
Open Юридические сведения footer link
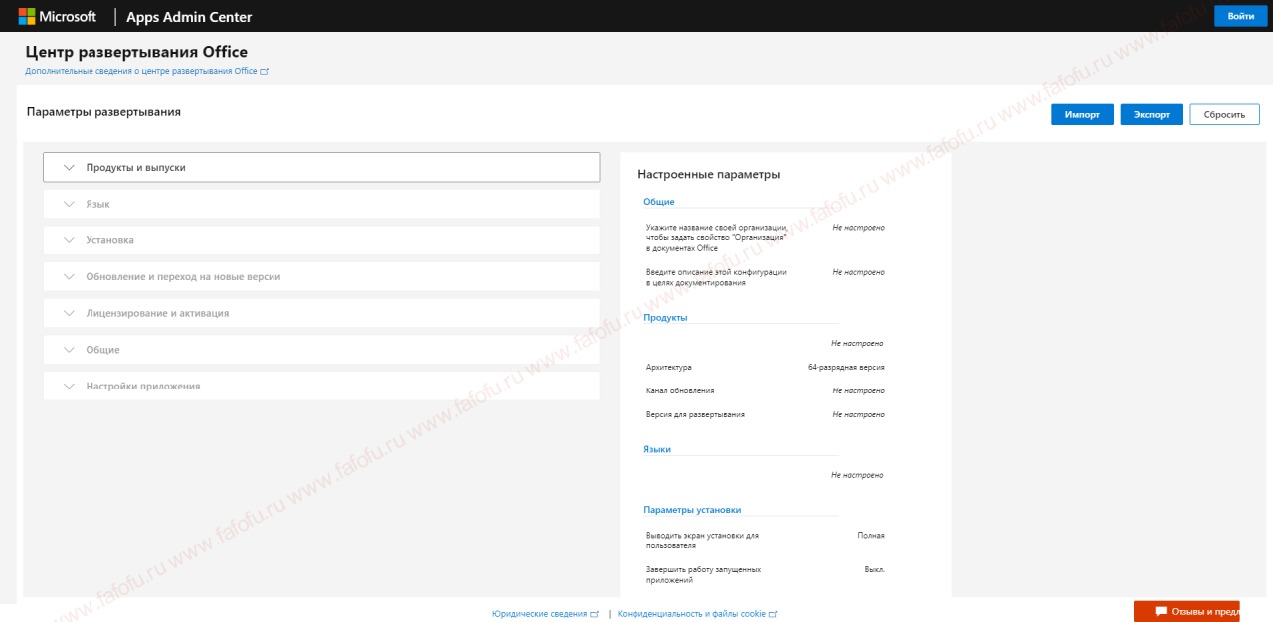[539, 614]
